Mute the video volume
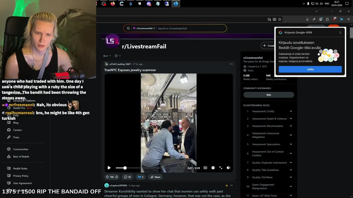 pyautogui.click(x=228, y=168)
